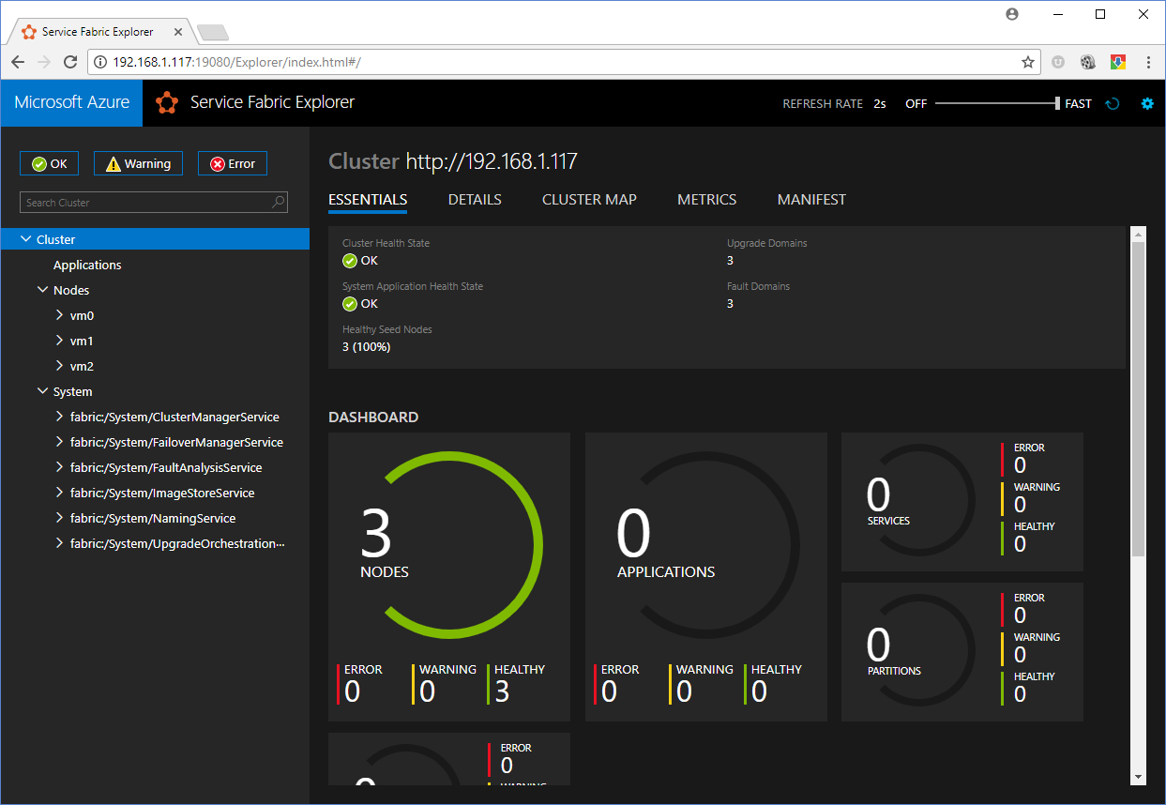Viewport: 1166px width, 805px height.
Task: Open new browser tab button
Action: (213, 33)
